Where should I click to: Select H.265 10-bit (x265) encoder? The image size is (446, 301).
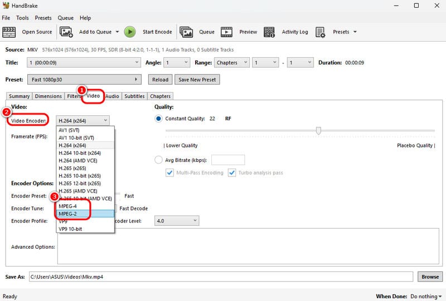(86, 176)
